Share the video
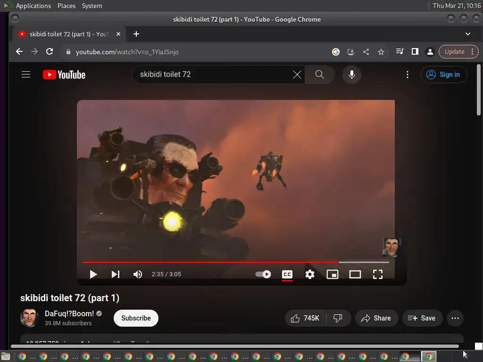Image resolution: width=483 pixels, height=362 pixels. click(376, 318)
